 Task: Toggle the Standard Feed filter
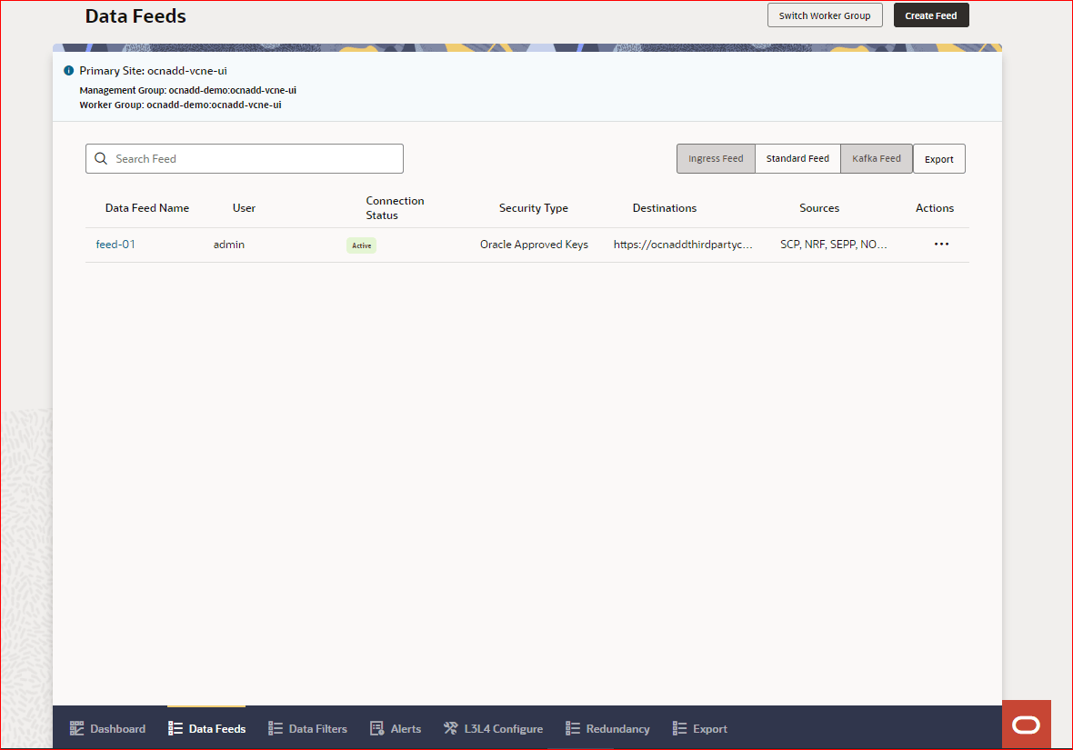797,158
